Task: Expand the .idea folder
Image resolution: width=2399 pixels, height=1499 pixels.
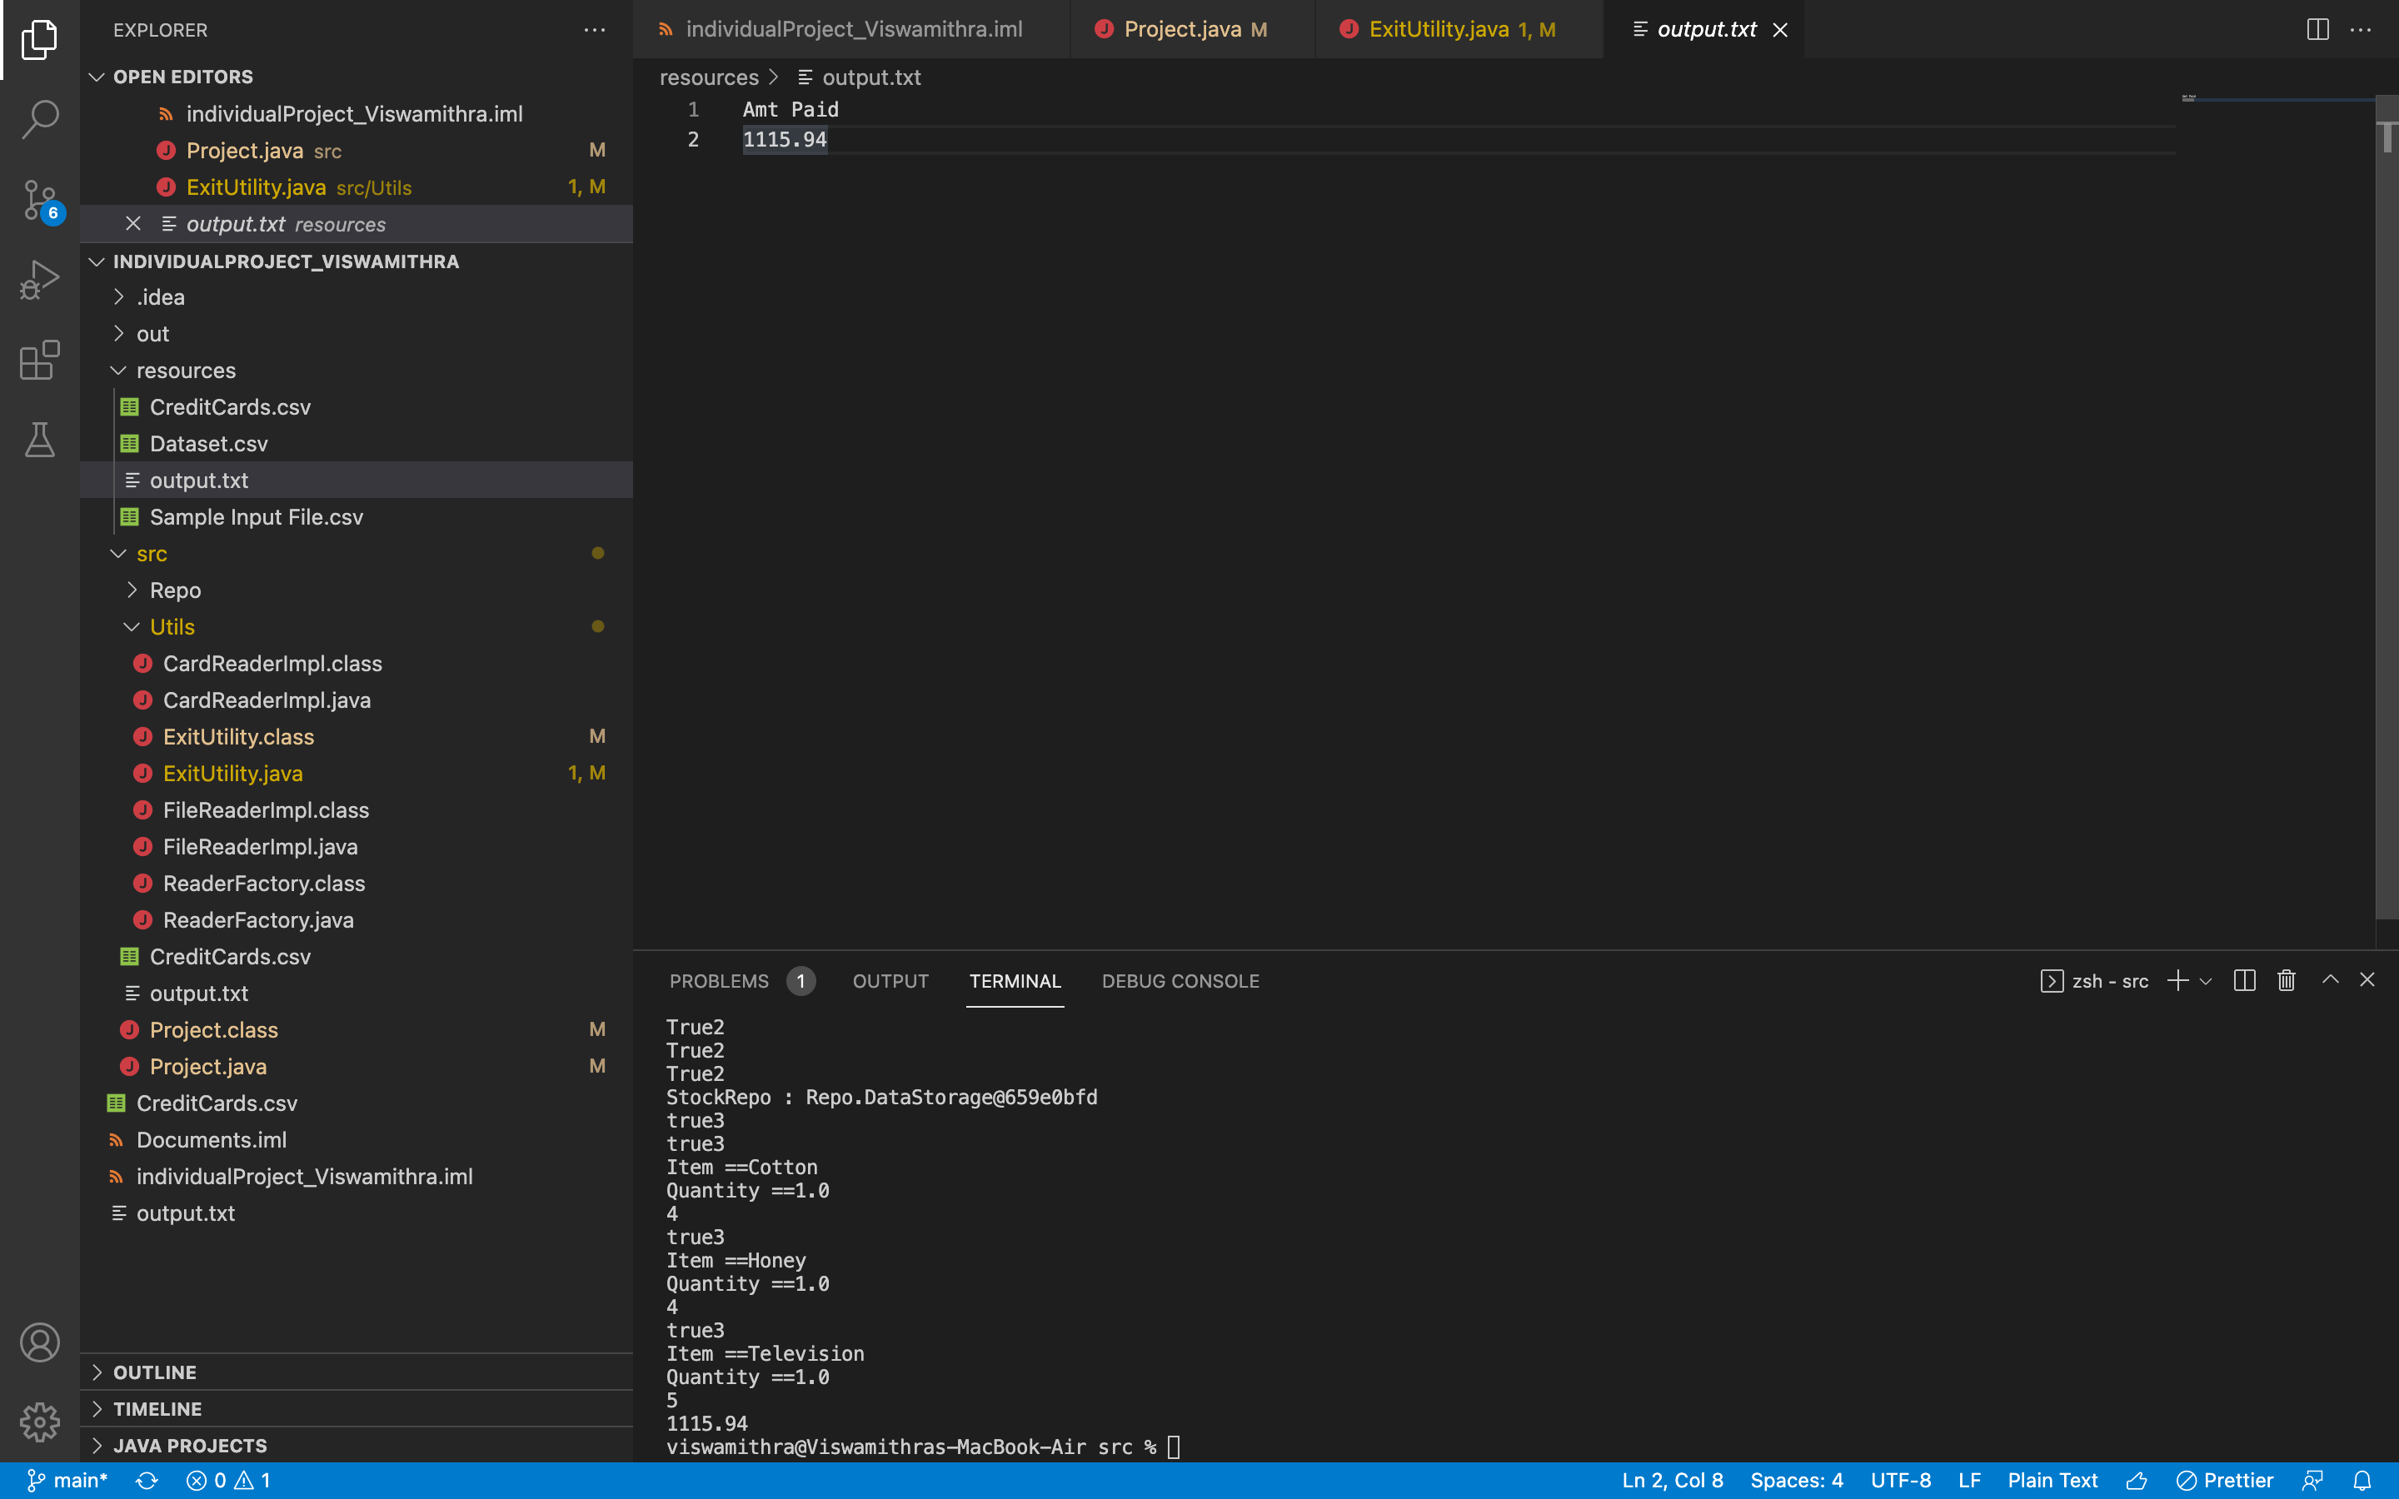Action: click(119, 296)
